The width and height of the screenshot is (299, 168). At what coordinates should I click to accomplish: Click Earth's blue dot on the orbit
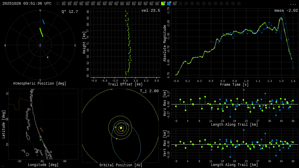click(127, 124)
